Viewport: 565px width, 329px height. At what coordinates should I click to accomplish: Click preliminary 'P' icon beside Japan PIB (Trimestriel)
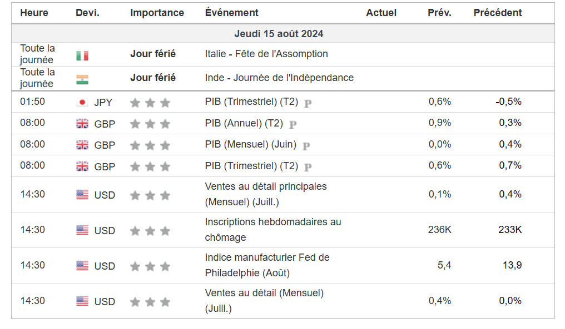[x=308, y=103]
